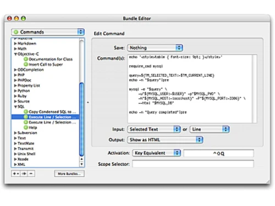Image resolution: width=275 pixels, height=206 pixels.
Task: Collapse the Objective-C bundle
Action: click(x=15, y=54)
